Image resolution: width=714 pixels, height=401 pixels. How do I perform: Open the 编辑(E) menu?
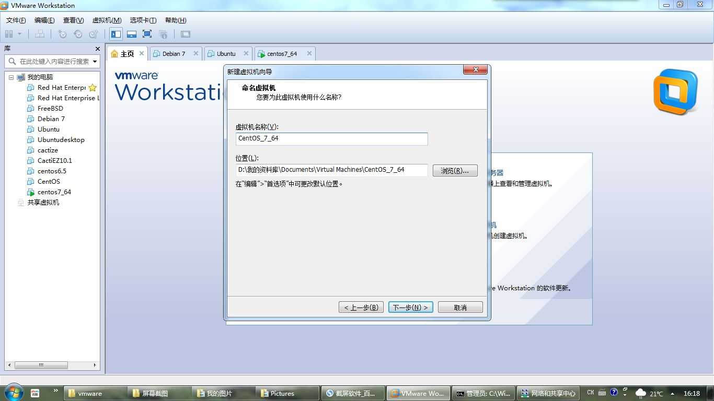(x=44, y=20)
